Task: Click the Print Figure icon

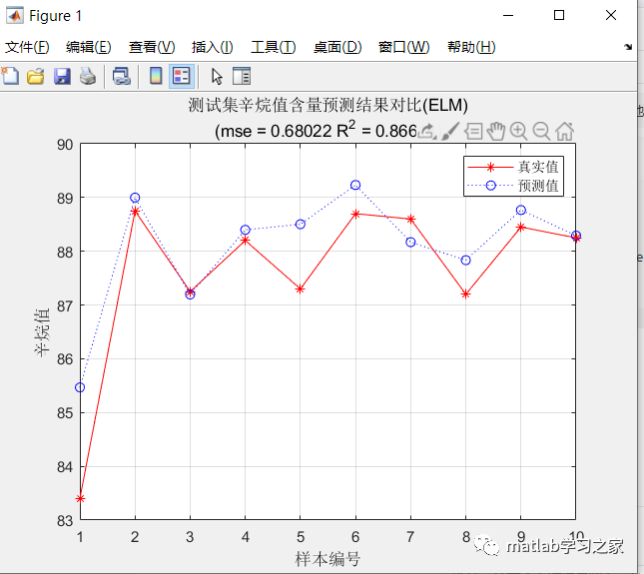Action: point(88,77)
